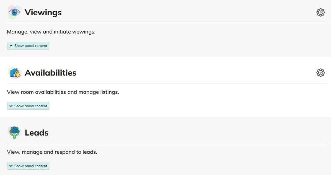Click 'Manage, view and initiate viewings' text

[x=51, y=32]
